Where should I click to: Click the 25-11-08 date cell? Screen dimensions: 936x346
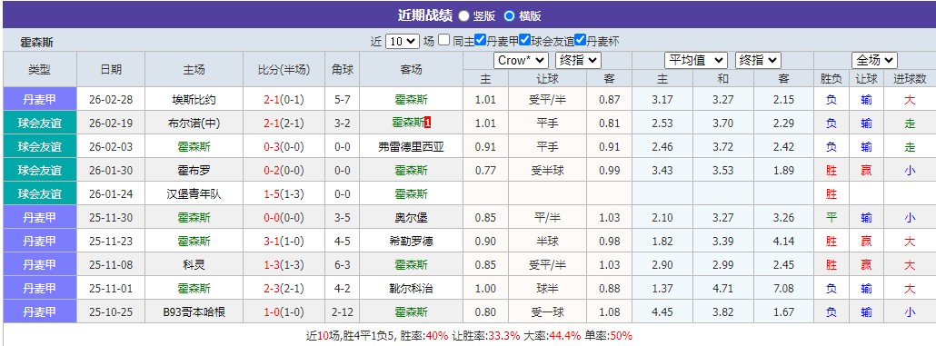point(111,265)
